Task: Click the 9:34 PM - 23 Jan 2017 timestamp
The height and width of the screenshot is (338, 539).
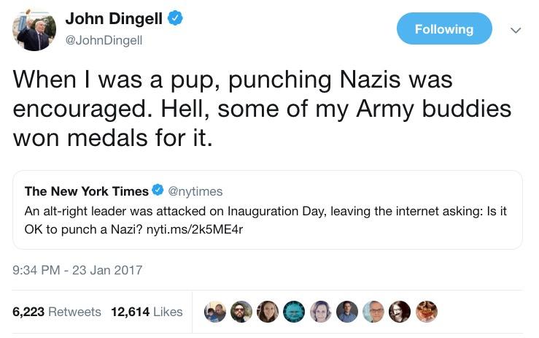Action: click(78, 270)
